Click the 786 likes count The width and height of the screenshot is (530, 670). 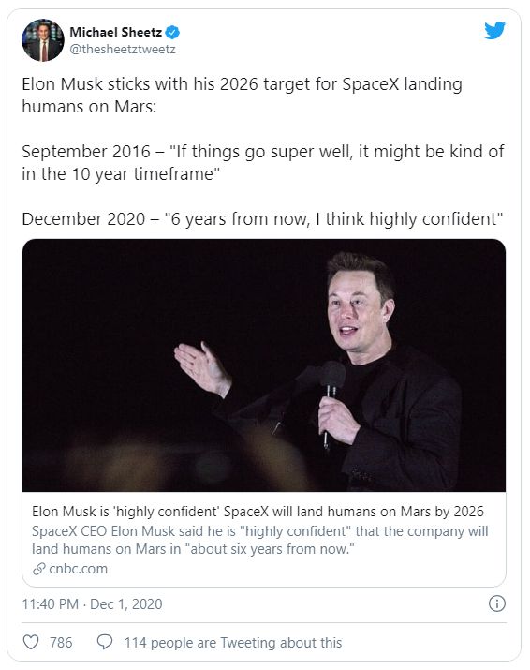[x=61, y=642]
